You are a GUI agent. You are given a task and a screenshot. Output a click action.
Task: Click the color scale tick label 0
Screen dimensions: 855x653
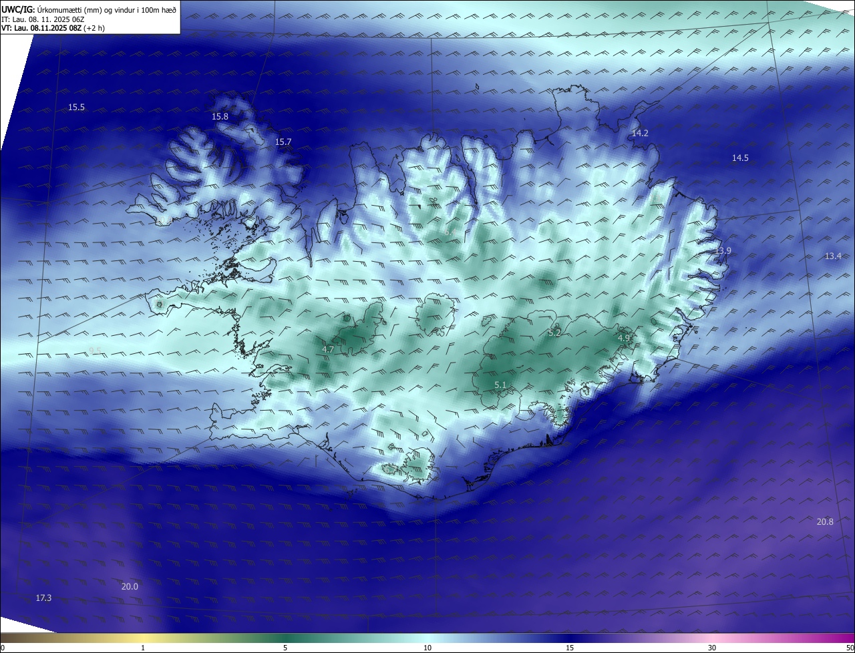(2, 648)
